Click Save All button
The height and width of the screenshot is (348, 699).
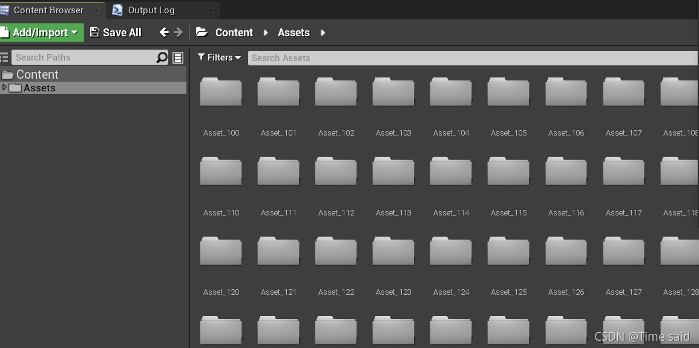[116, 33]
